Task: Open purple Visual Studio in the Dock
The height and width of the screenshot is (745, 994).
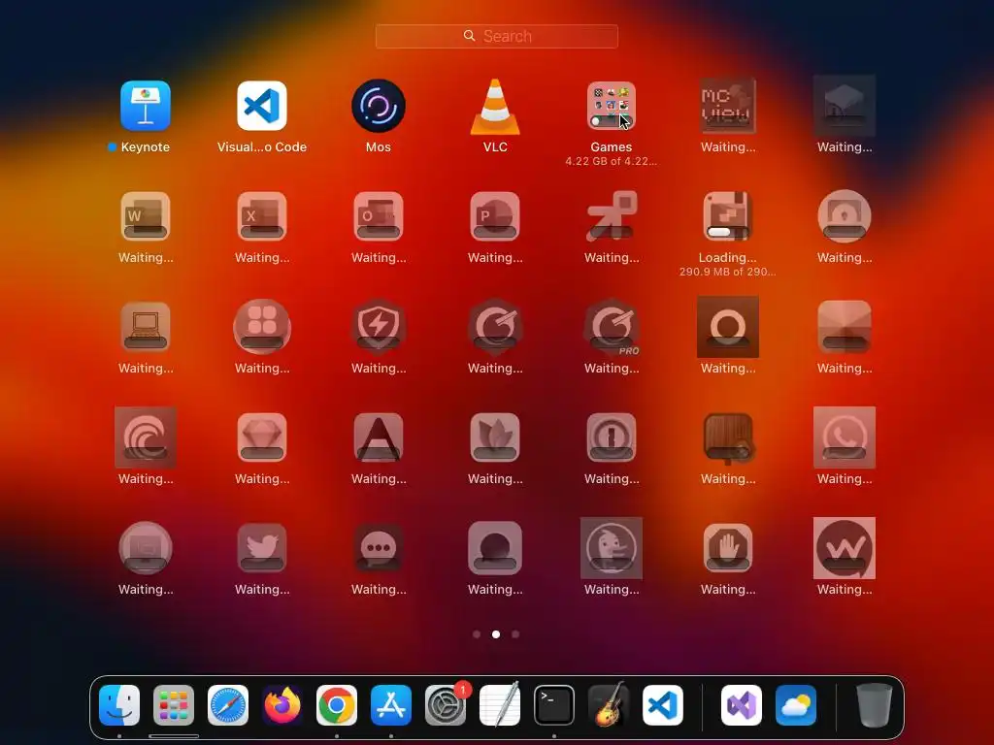Action: [x=742, y=705]
